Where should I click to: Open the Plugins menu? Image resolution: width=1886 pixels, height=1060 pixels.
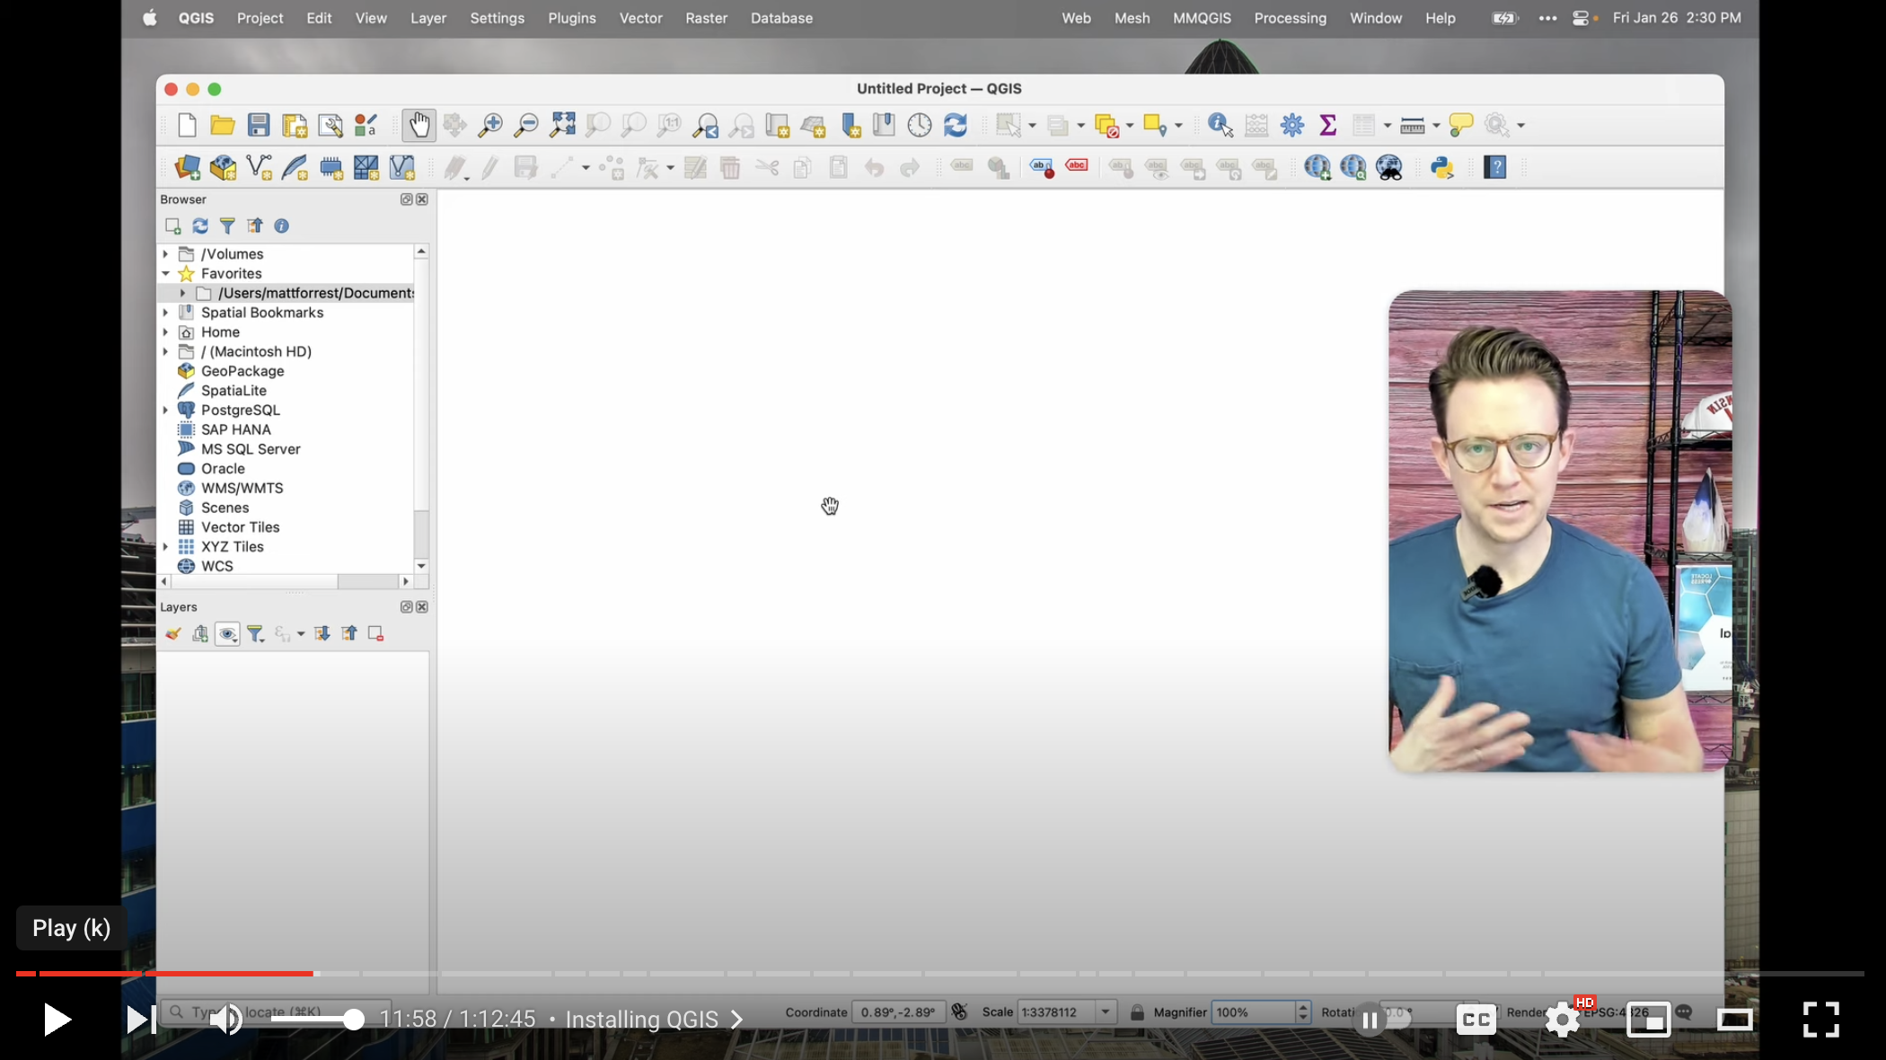pyautogui.click(x=572, y=18)
